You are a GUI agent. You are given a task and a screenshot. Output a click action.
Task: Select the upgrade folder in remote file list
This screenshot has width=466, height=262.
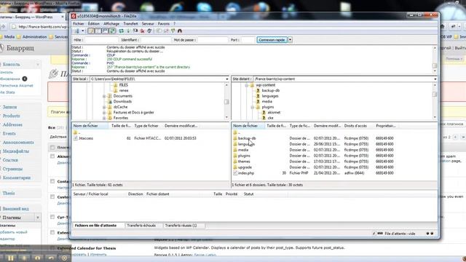[245, 167]
